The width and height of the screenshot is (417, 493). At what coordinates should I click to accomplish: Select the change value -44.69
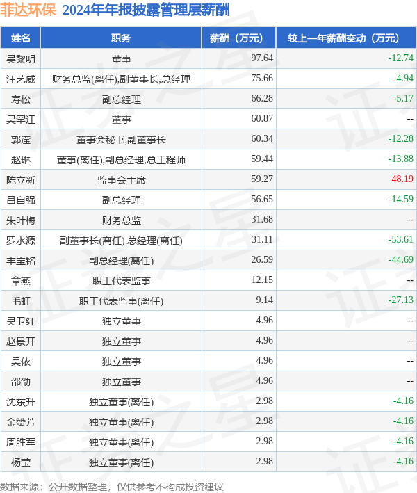(x=400, y=259)
